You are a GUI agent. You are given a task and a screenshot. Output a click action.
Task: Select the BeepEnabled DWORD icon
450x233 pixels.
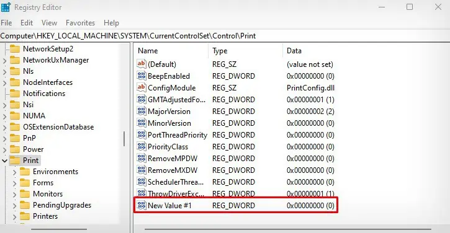pyautogui.click(x=141, y=76)
